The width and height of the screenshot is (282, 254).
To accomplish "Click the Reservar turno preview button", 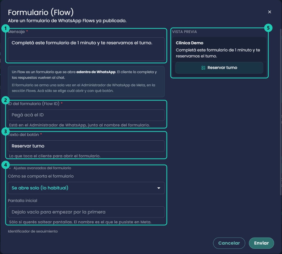I will click(x=219, y=68).
